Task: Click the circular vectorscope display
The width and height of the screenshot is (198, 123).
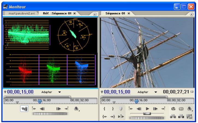Action: pos(74,35)
